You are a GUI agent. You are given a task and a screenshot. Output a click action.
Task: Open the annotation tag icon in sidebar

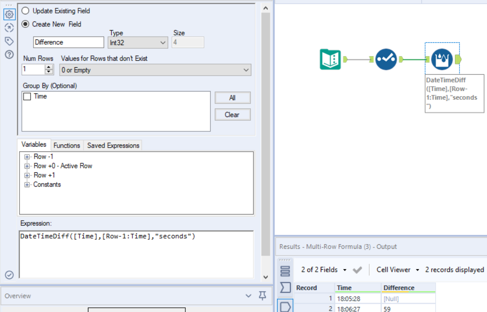[x=9, y=41]
